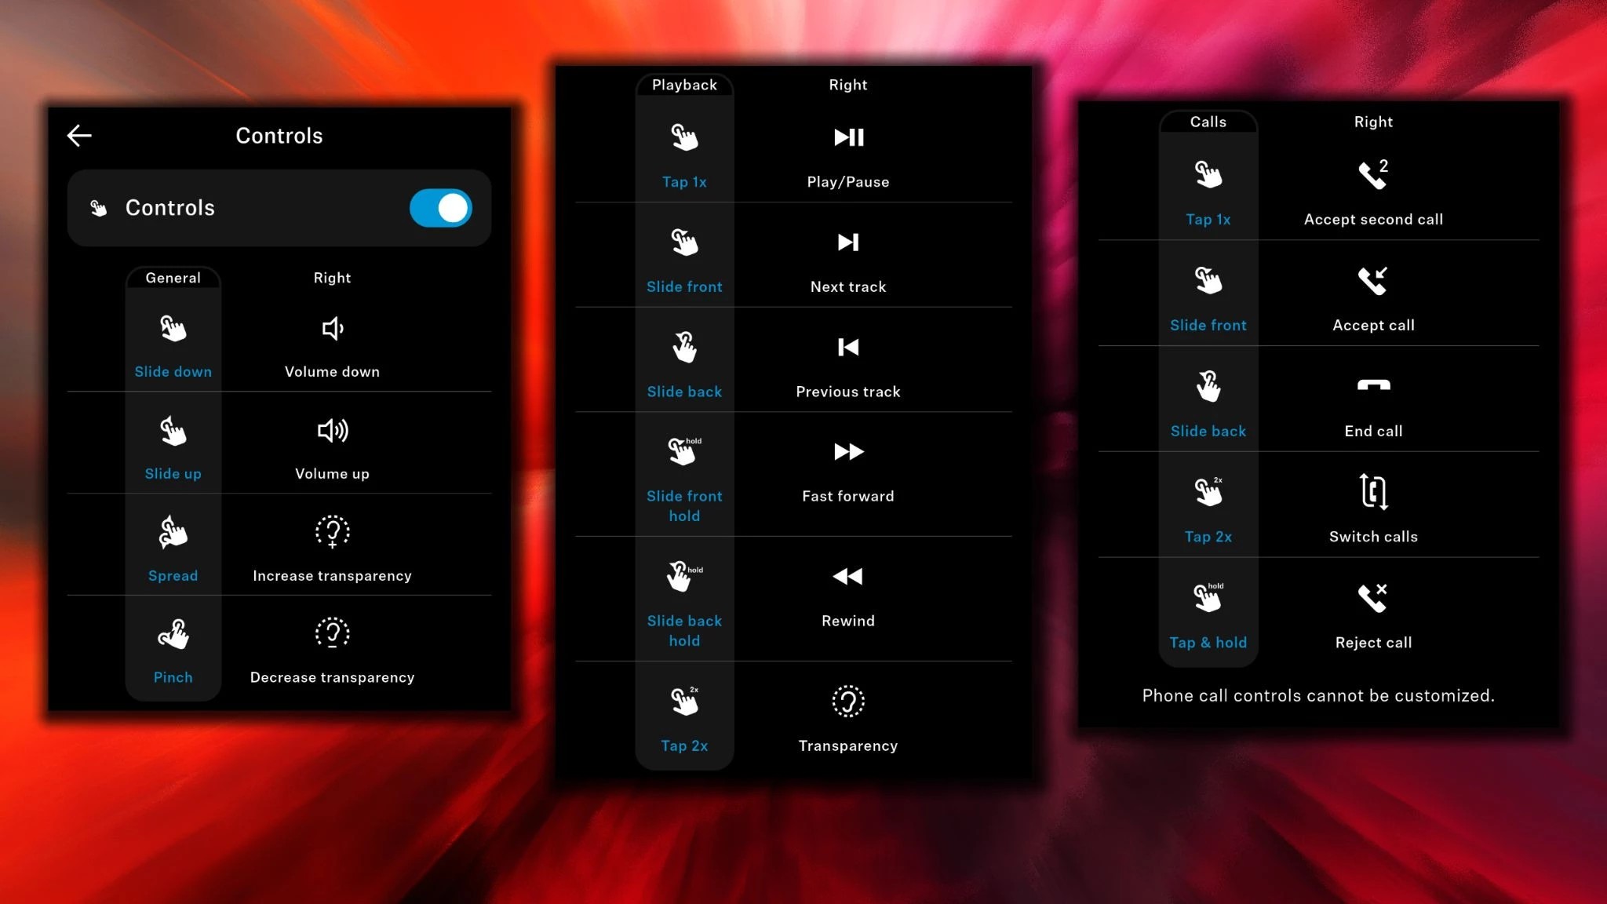Click the Next track skip icon
The image size is (1607, 904).
(x=847, y=243)
